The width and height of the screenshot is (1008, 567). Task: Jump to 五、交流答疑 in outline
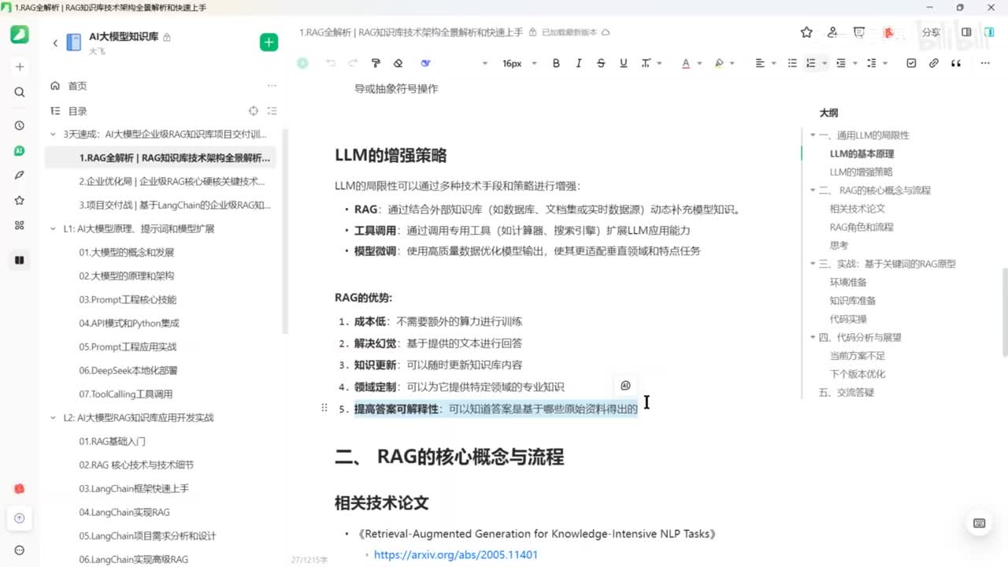tap(846, 392)
